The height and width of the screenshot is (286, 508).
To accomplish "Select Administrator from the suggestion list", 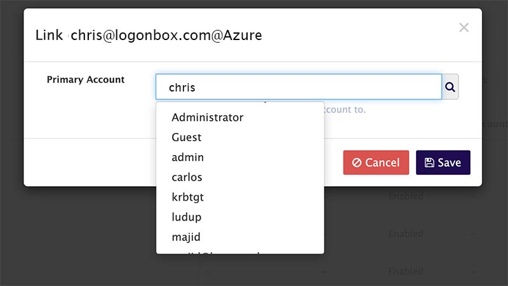I will tap(207, 118).
